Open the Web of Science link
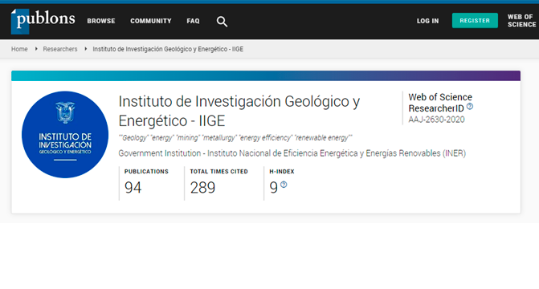539x289 pixels. click(521, 21)
